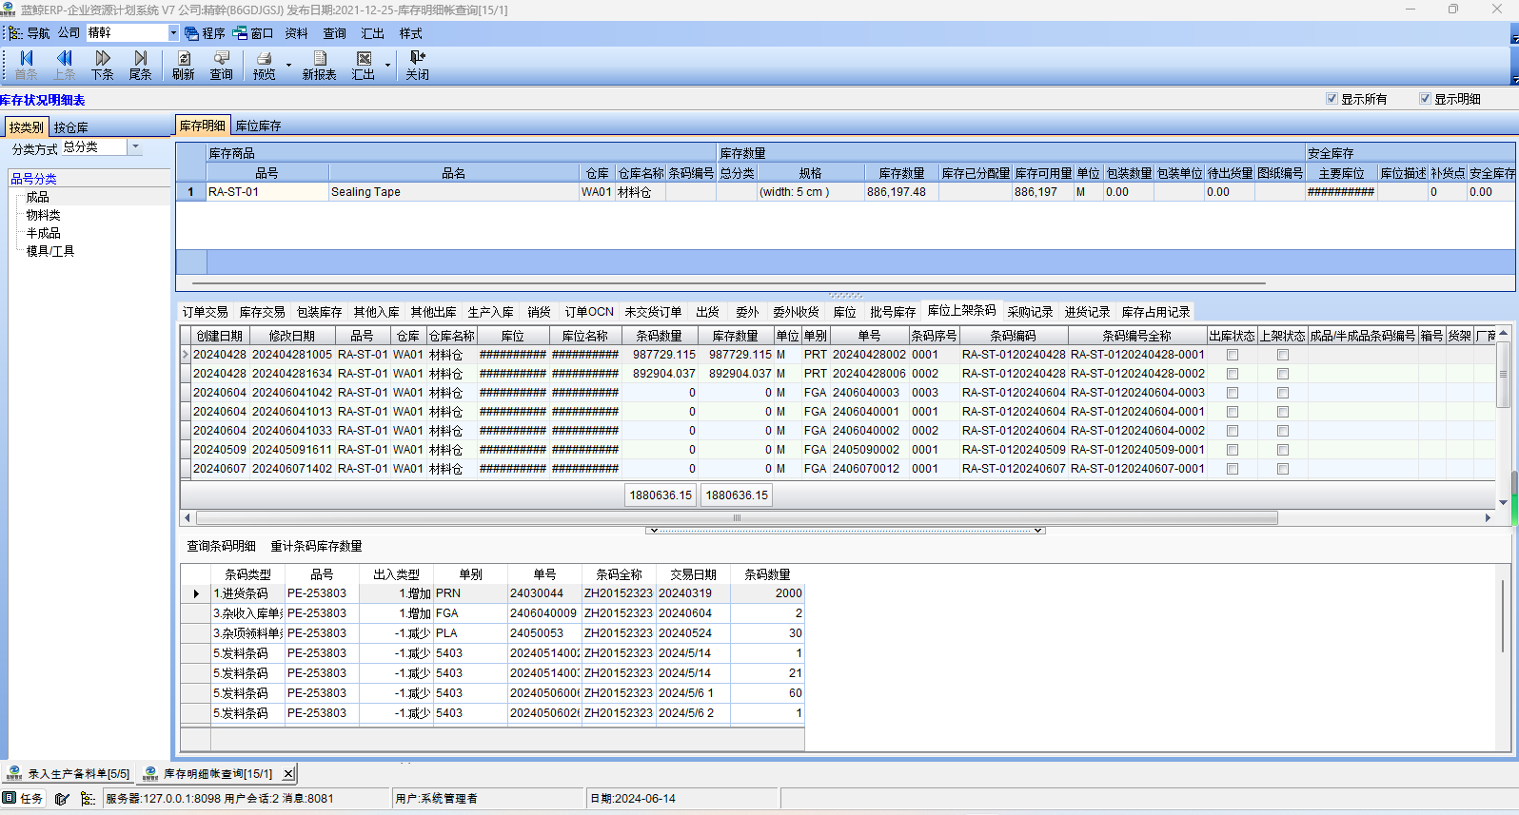Open print preview with 预览 icon
This screenshot has width=1519, height=815.
(x=264, y=65)
